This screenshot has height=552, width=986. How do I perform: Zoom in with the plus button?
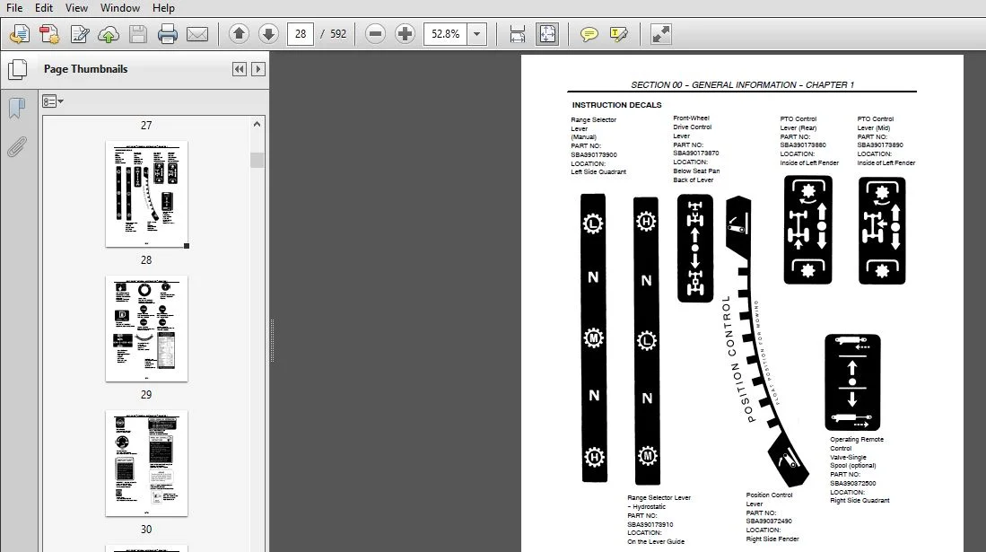pos(405,34)
